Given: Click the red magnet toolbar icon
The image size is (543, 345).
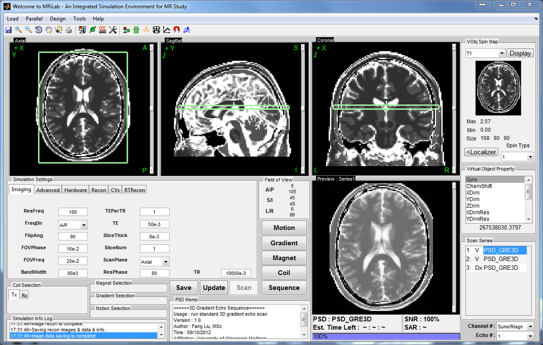Looking at the screenshot, I should coord(176,30).
